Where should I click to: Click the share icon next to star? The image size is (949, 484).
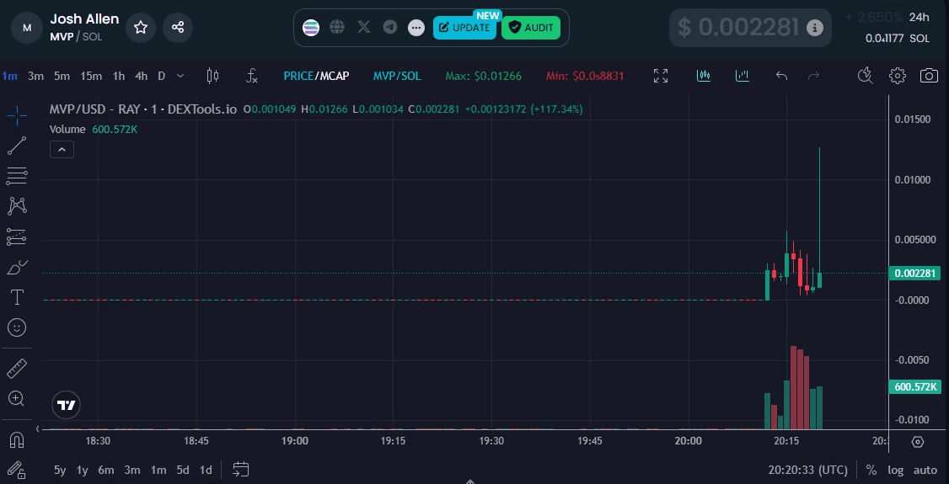[178, 27]
